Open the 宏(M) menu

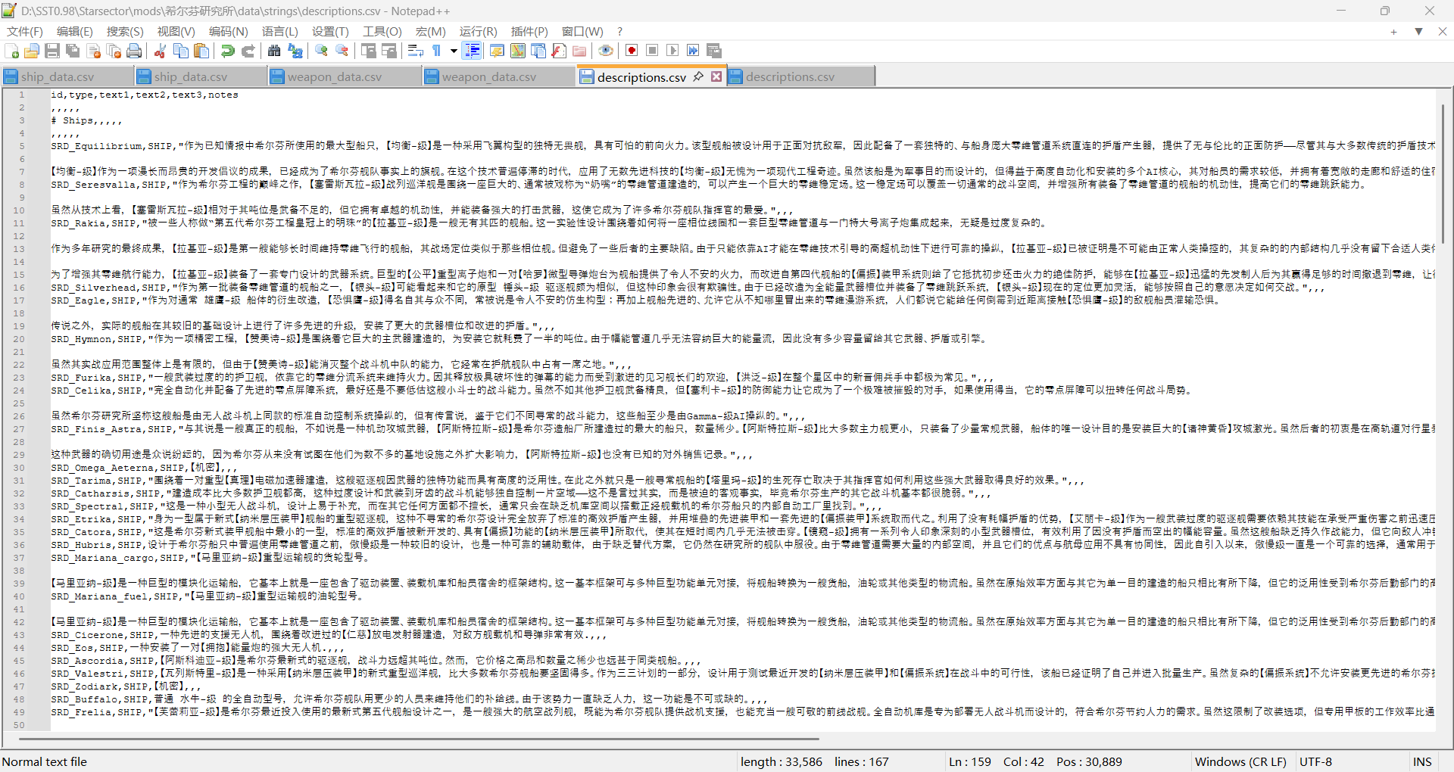pyautogui.click(x=430, y=31)
